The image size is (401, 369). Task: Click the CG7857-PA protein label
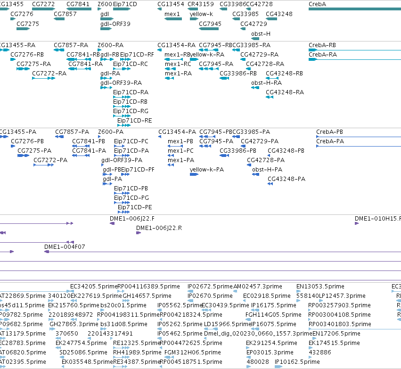tap(72, 132)
